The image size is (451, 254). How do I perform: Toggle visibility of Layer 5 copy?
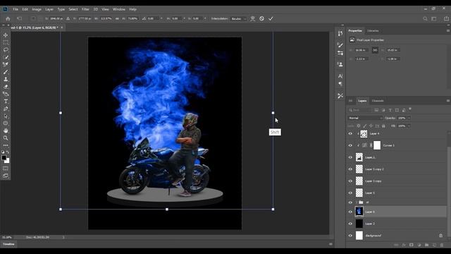pos(350,181)
